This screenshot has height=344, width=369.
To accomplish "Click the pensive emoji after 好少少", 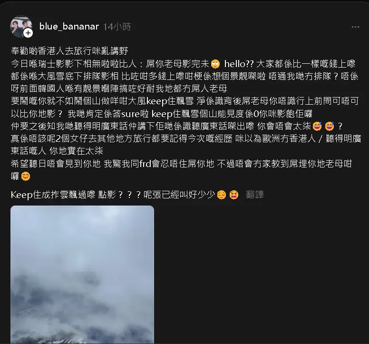I will pyautogui.click(x=222, y=195).
